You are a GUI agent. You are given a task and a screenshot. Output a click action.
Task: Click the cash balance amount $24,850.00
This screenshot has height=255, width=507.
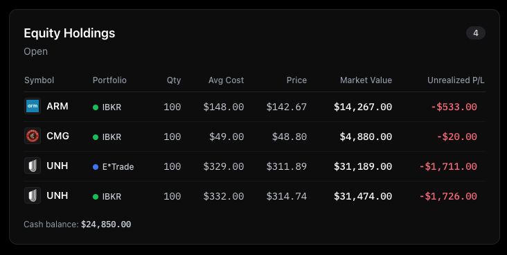(x=106, y=225)
